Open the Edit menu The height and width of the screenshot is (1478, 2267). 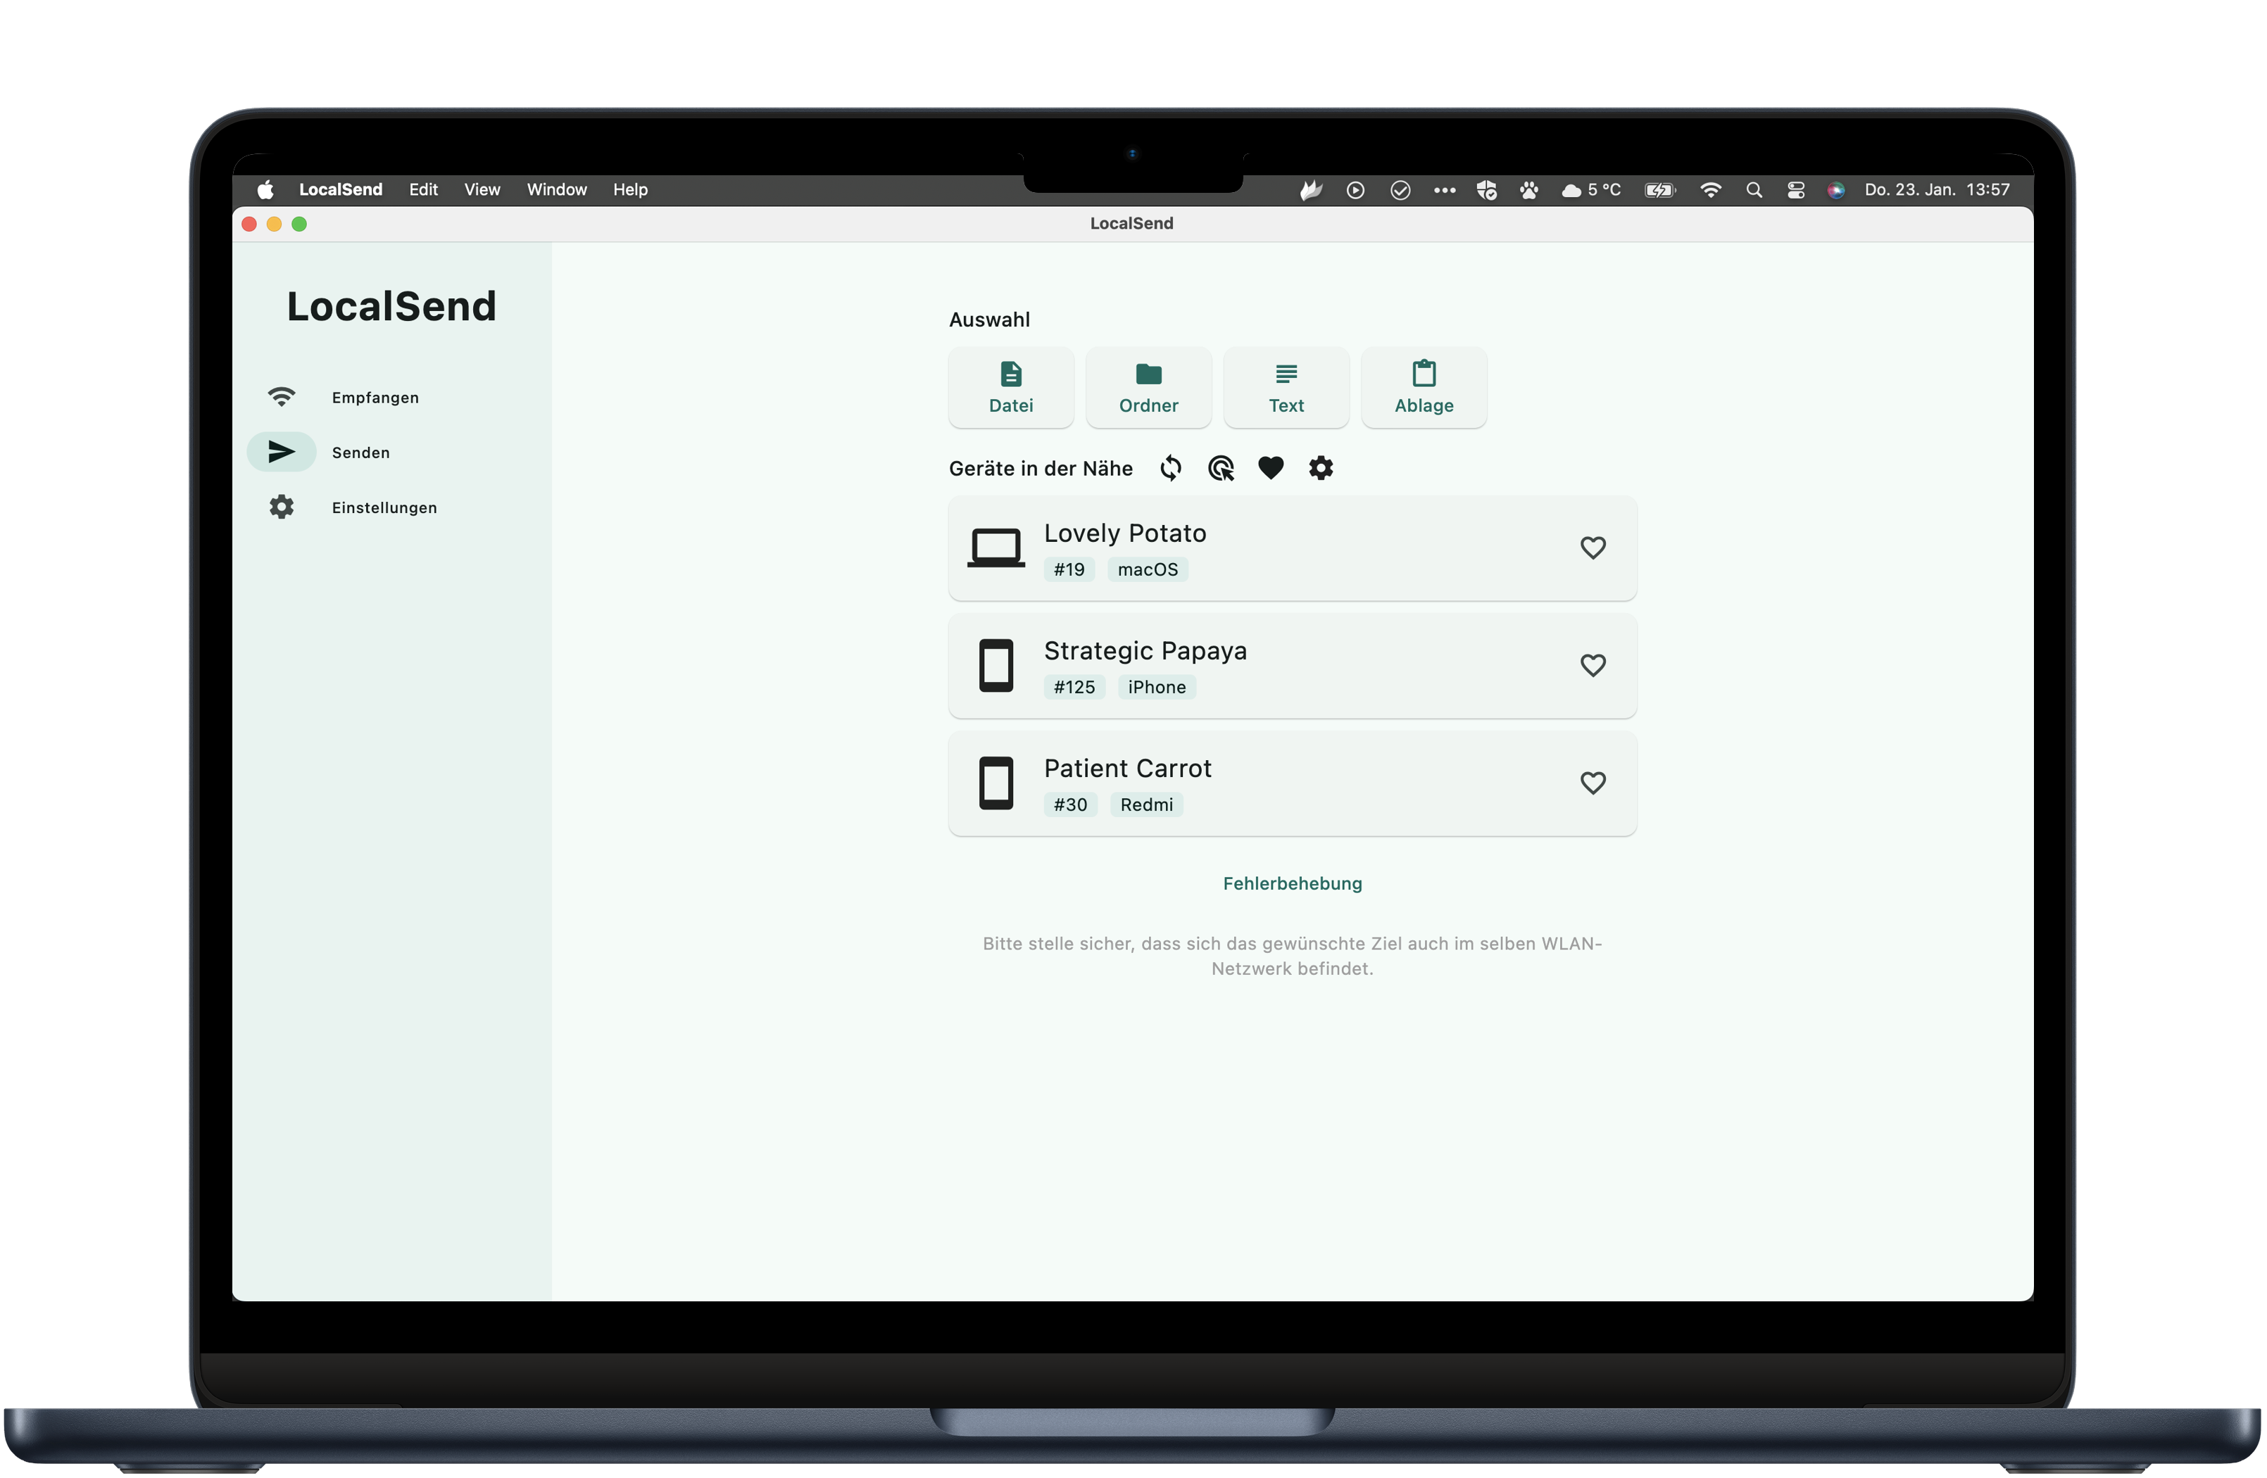[423, 189]
